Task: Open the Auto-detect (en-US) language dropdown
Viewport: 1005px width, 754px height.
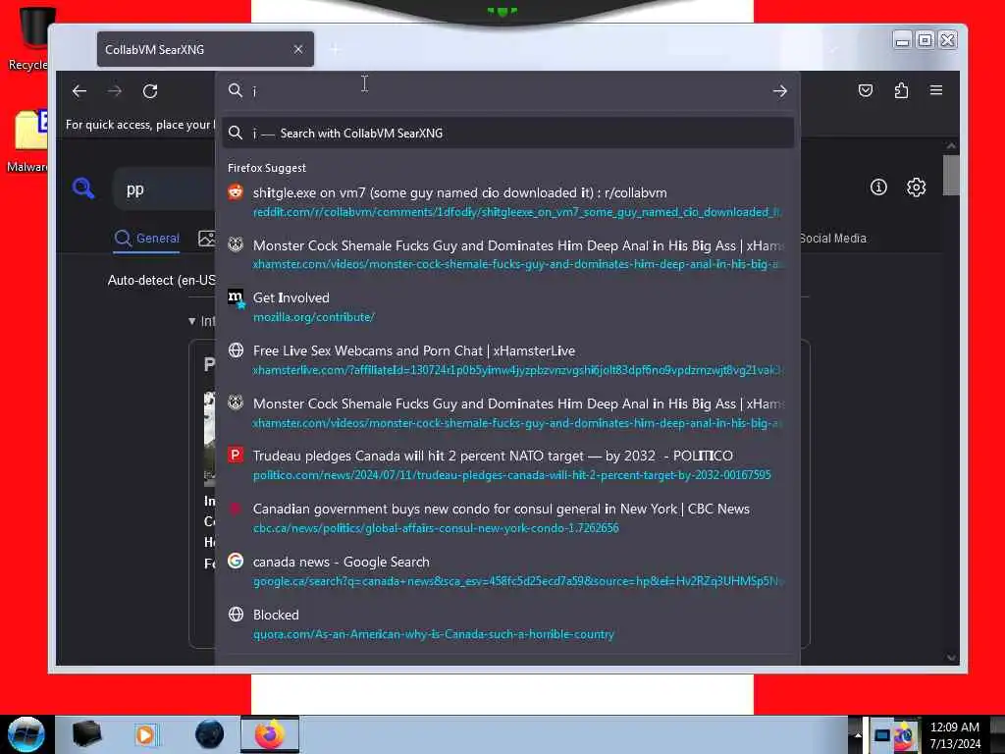Action: point(162,280)
